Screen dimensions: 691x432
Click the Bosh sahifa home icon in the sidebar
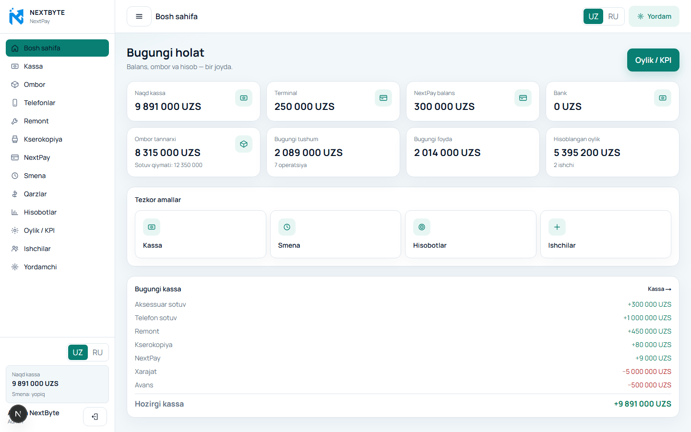point(15,48)
